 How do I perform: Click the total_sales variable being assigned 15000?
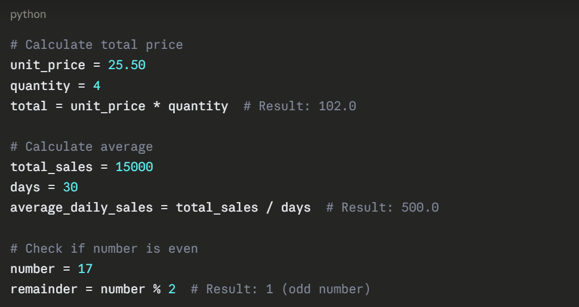51,167
